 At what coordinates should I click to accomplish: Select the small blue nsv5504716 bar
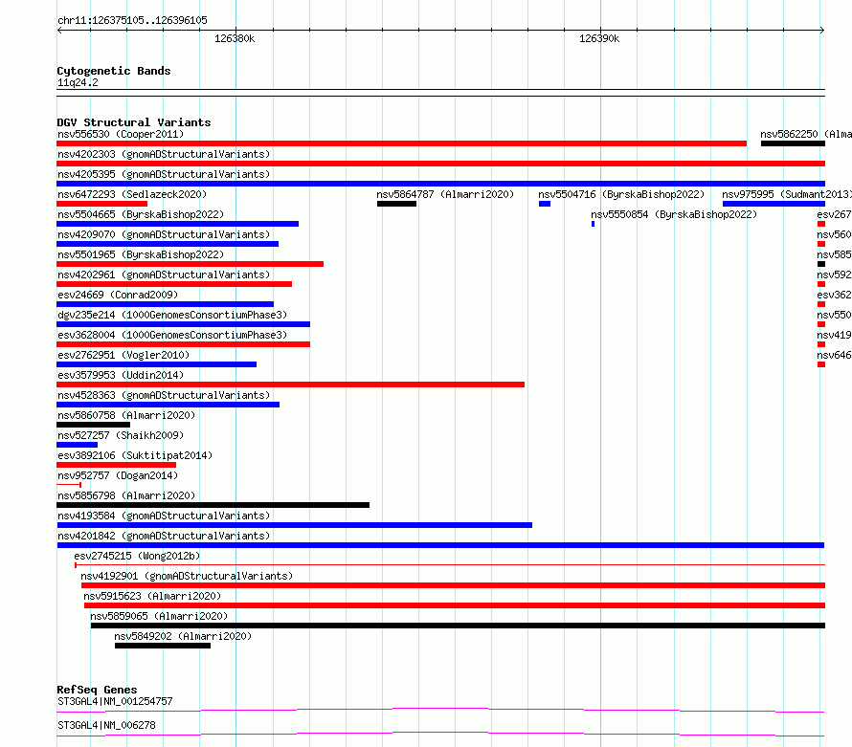click(545, 204)
